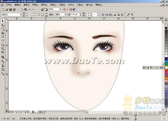The image size is (168, 121).
Task: Toggle portrait page orientation
Action: (39, 15)
